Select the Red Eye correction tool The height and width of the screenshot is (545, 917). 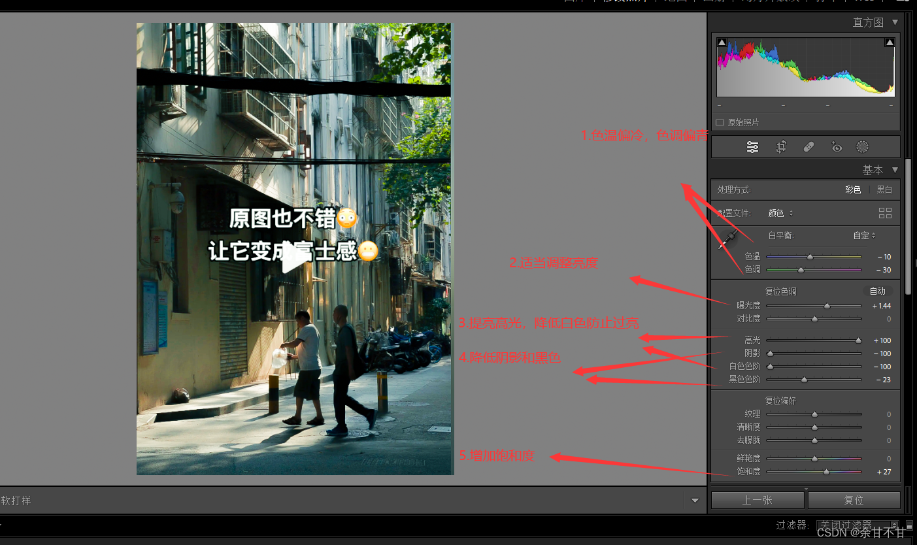836,147
